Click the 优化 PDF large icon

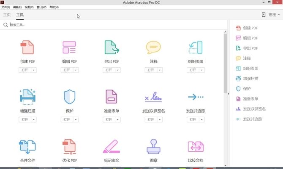click(69, 147)
